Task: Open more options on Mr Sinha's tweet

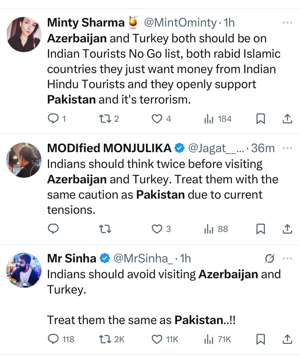Action: pos(287,258)
